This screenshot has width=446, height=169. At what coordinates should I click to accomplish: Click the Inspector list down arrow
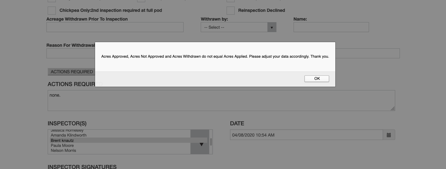point(201,144)
